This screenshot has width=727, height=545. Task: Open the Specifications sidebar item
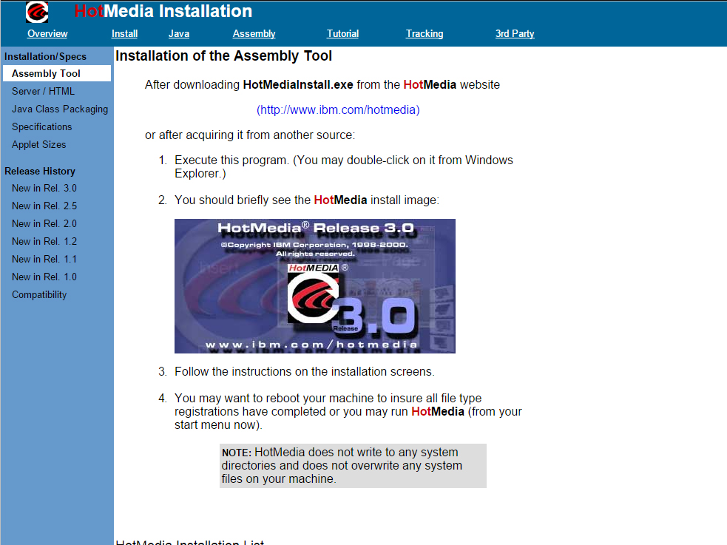click(41, 127)
